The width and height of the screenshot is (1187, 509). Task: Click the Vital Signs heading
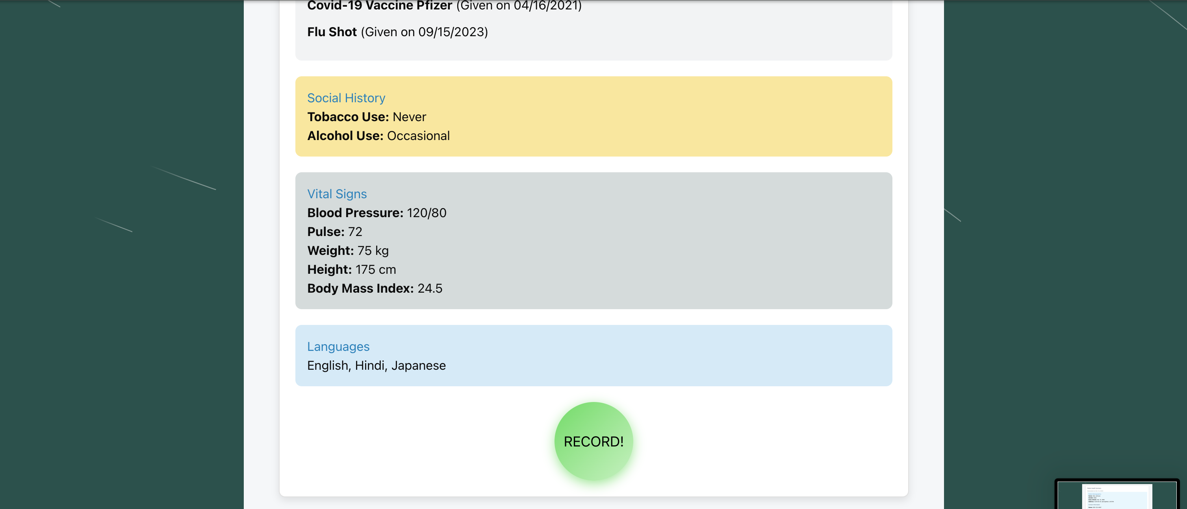coord(337,194)
